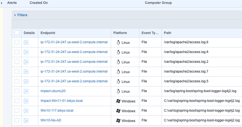Click Linux penguin icon in access.log.7 row

118,72
